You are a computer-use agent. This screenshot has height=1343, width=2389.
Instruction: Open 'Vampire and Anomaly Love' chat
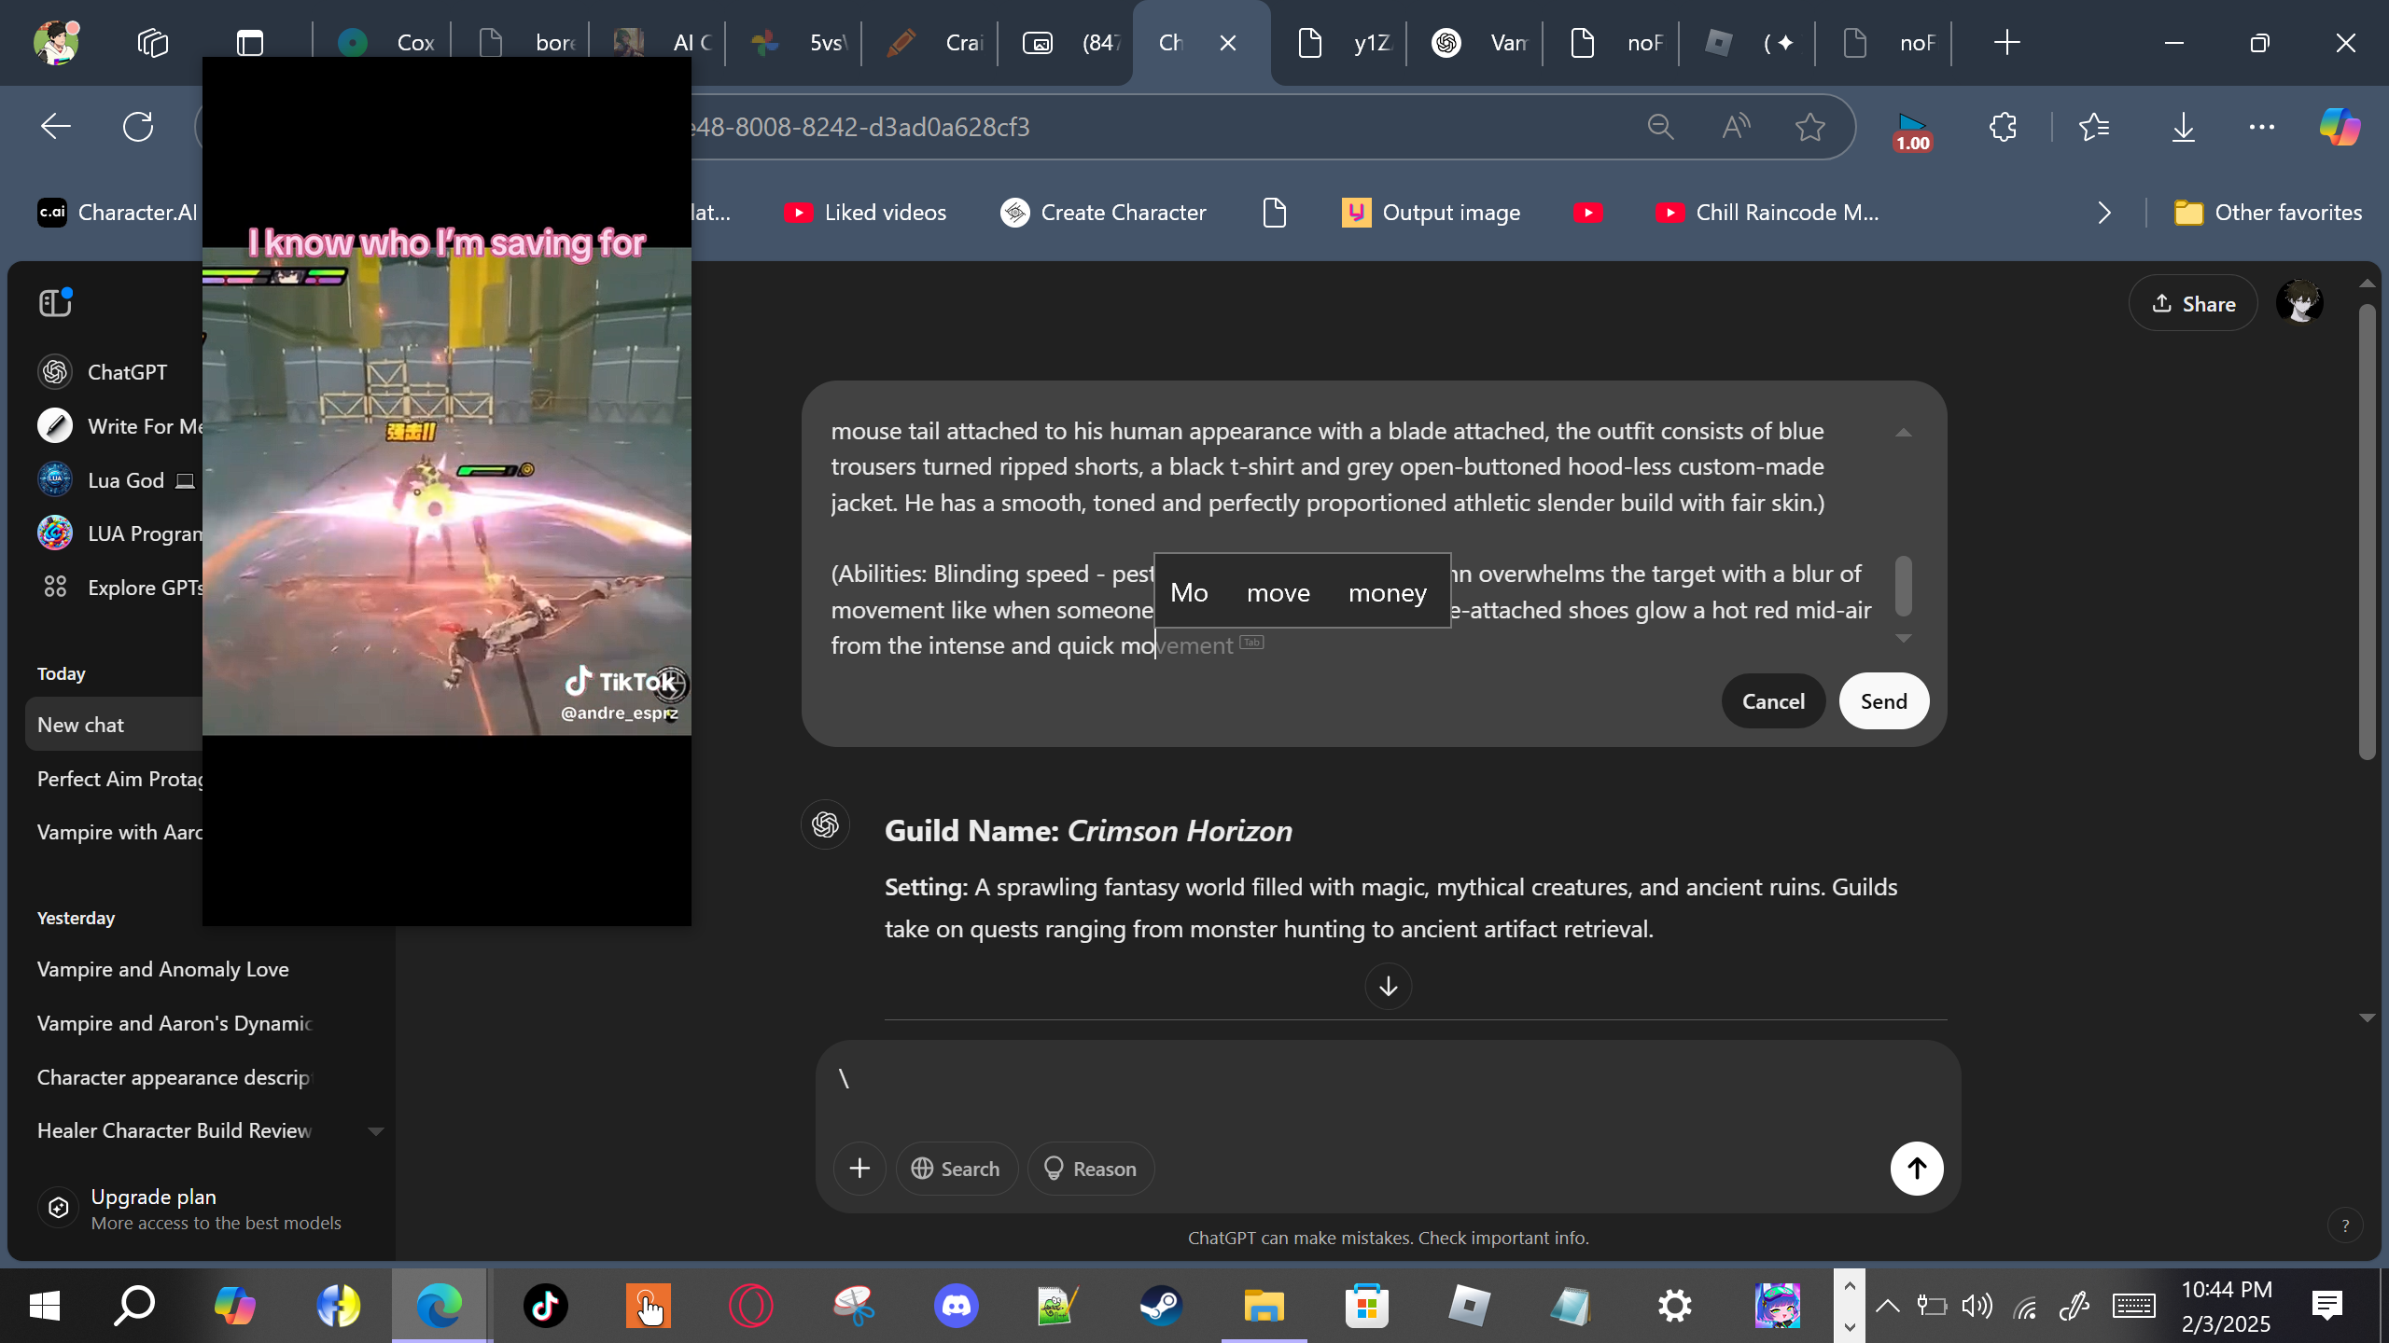point(162,970)
